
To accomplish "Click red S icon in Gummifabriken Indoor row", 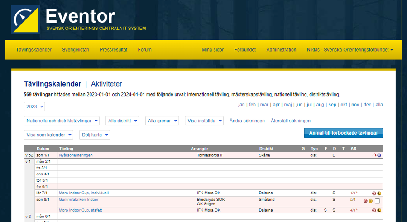I will pos(365,201).
